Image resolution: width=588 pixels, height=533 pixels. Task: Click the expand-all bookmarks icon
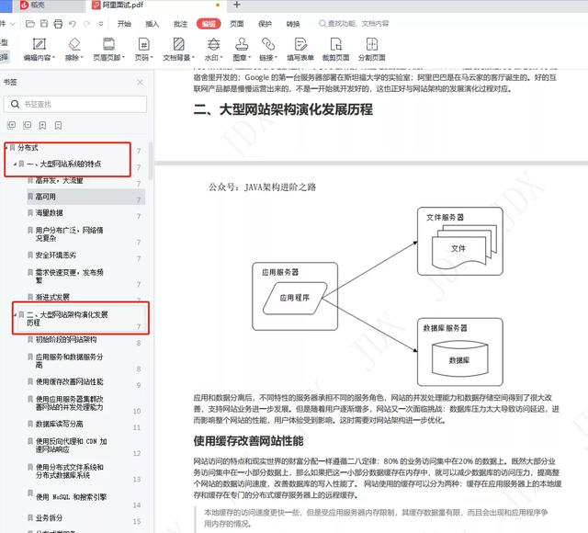coord(12,125)
